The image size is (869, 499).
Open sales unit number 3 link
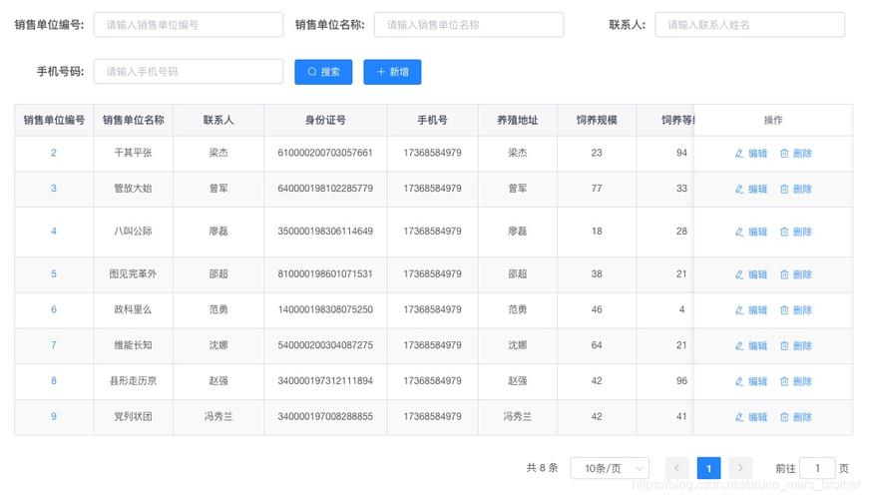(x=54, y=189)
